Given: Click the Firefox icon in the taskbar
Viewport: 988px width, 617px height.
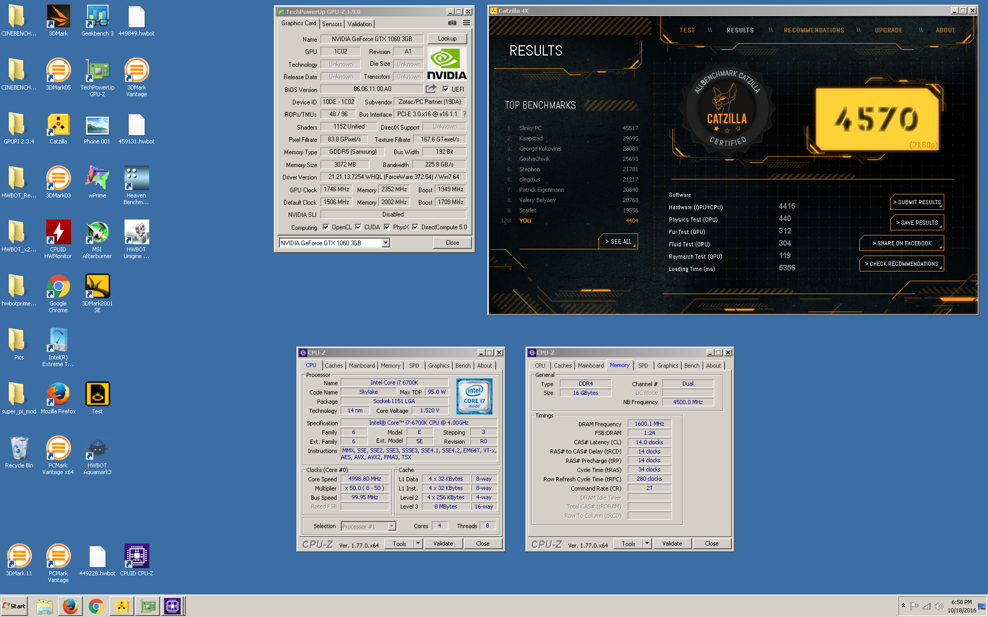Looking at the screenshot, I should pos(70,606).
